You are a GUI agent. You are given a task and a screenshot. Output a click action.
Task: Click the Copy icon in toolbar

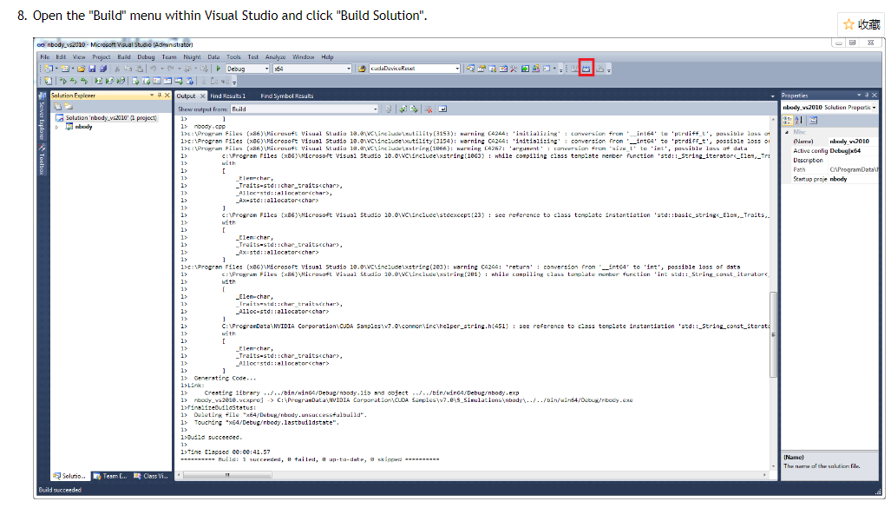coord(128,69)
